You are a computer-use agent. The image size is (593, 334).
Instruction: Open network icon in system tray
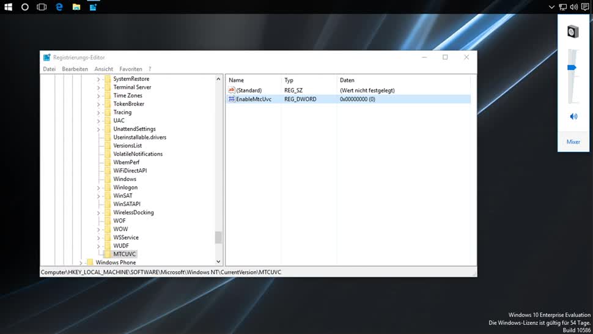[563, 7]
